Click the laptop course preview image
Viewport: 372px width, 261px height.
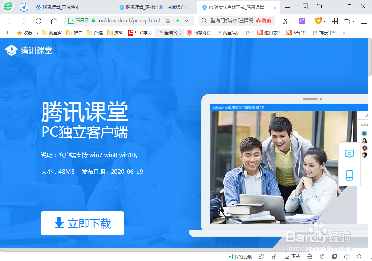coord(283,168)
